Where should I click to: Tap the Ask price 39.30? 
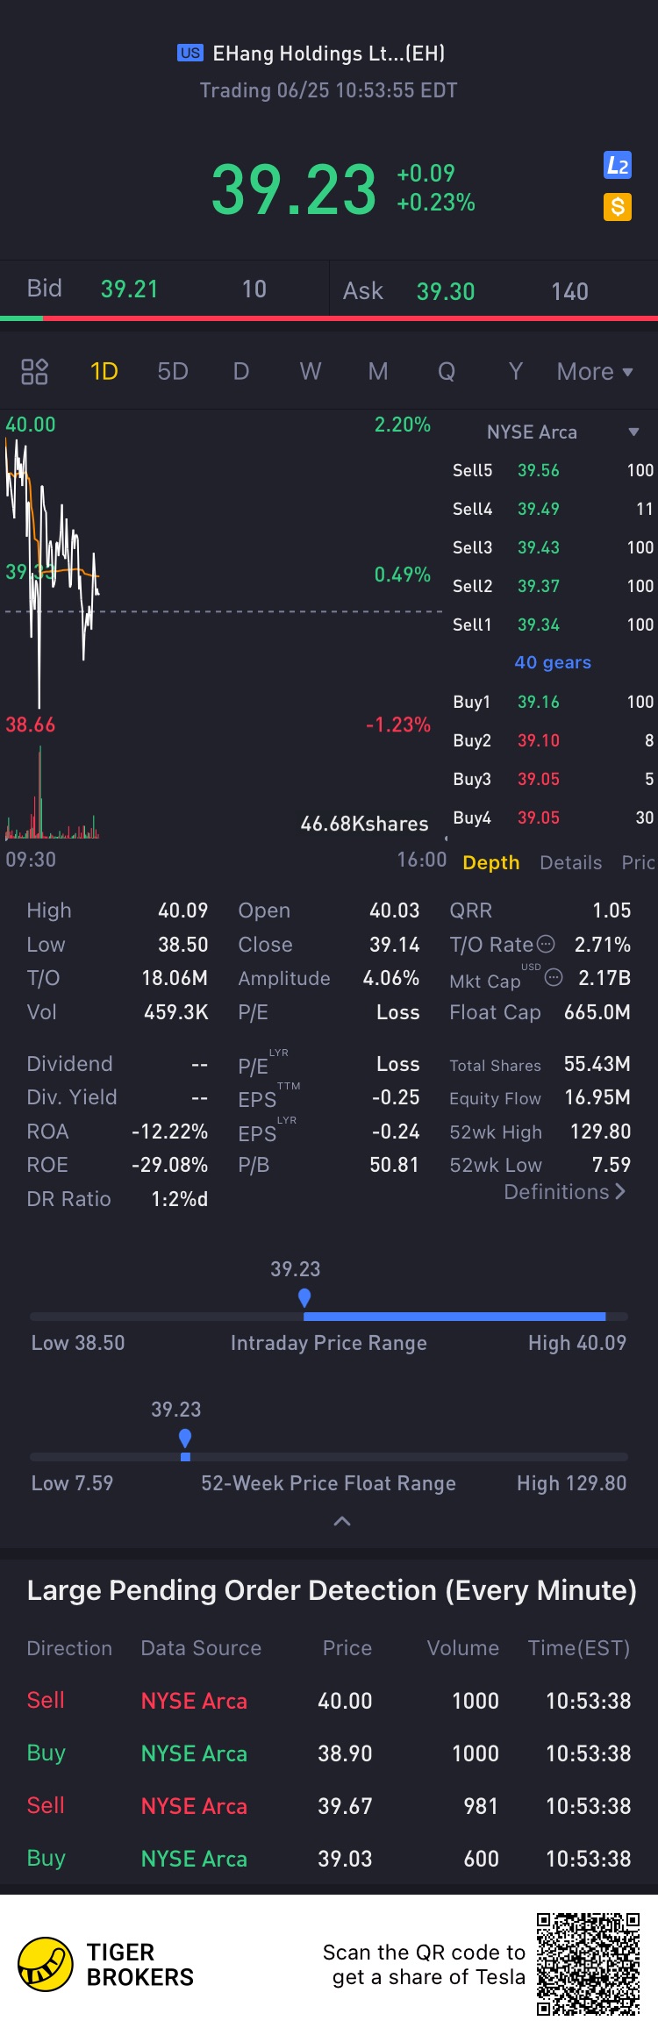[x=446, y=291]
